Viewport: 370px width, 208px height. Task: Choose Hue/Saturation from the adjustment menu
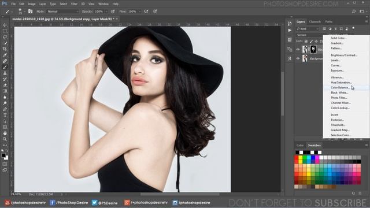pos(341,83)
